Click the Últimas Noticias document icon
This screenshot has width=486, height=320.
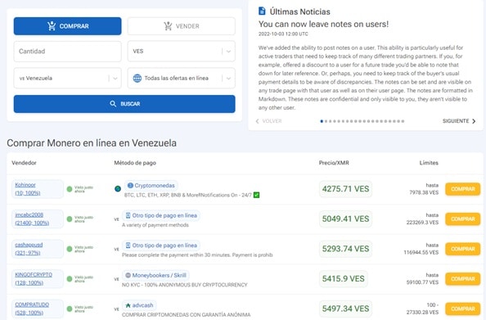262,11
